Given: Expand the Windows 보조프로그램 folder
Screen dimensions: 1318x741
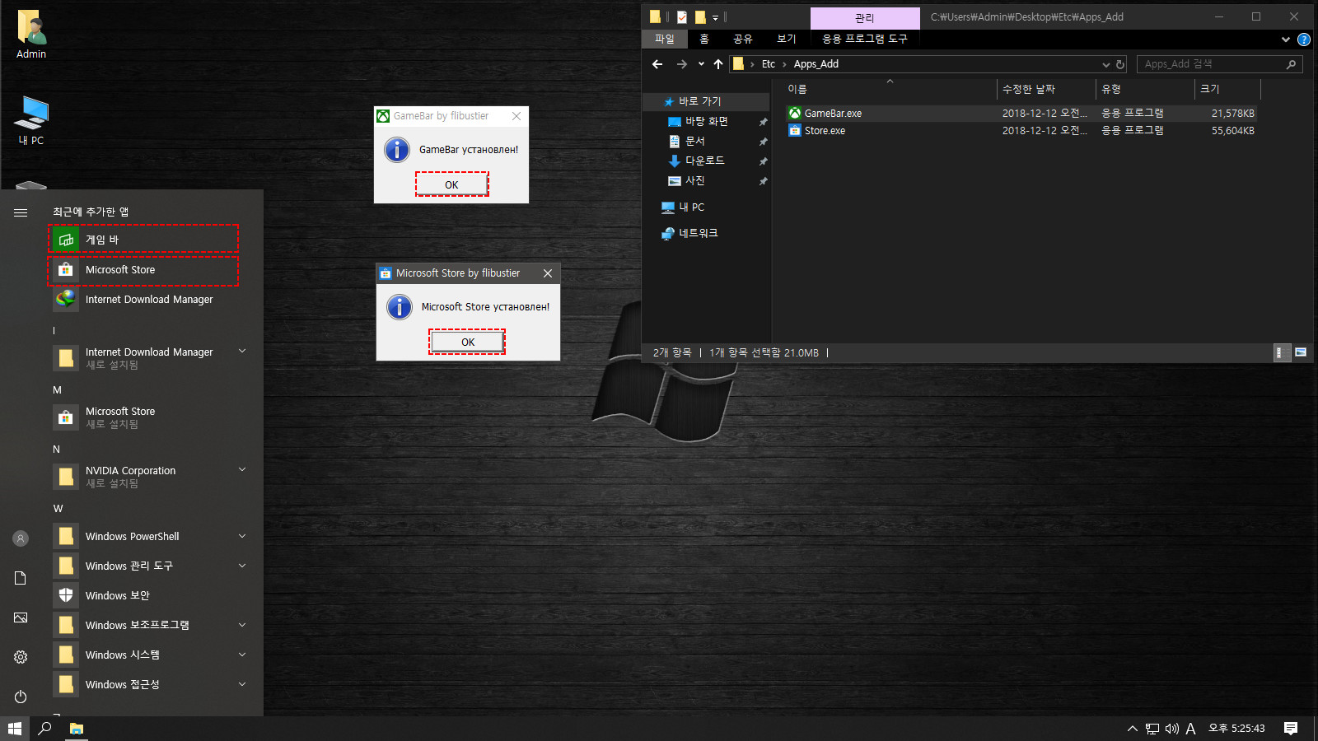Looking at the screenshot, I should point(242,625).
